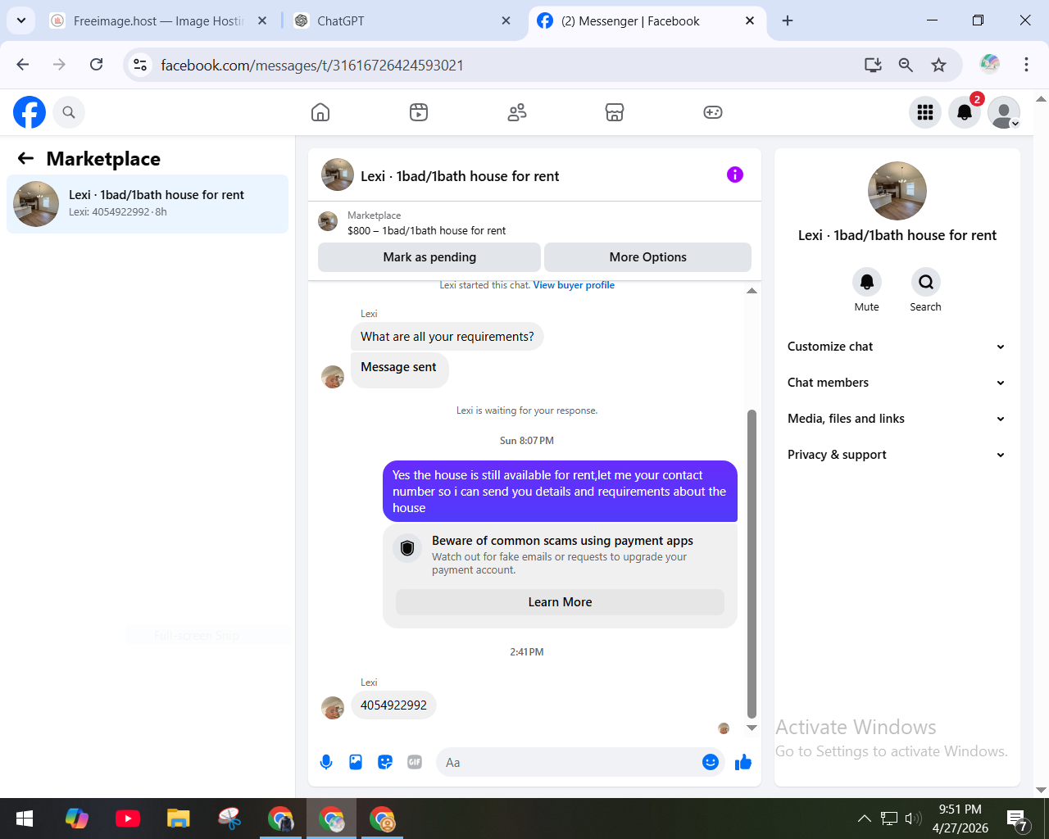The image size is (1049, 839).
Task: Expand Chat members section
Action: pos(897,383)
